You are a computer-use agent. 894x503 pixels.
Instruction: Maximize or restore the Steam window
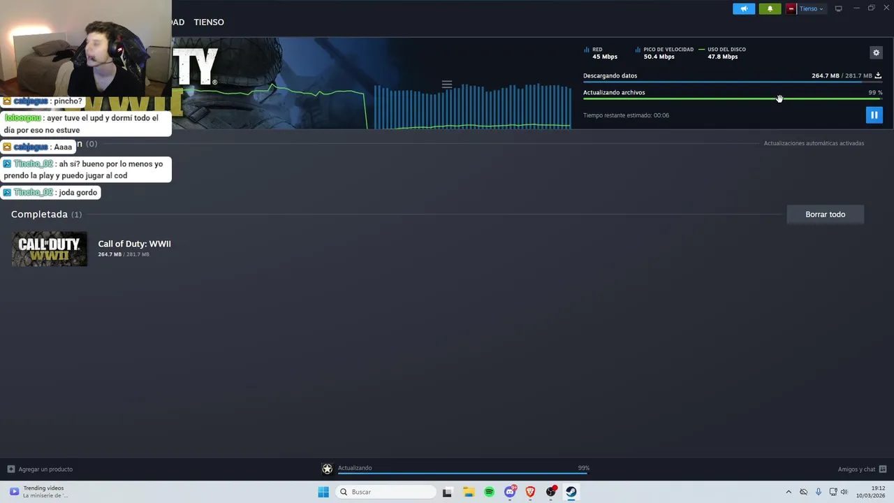[x=871, y=8]
